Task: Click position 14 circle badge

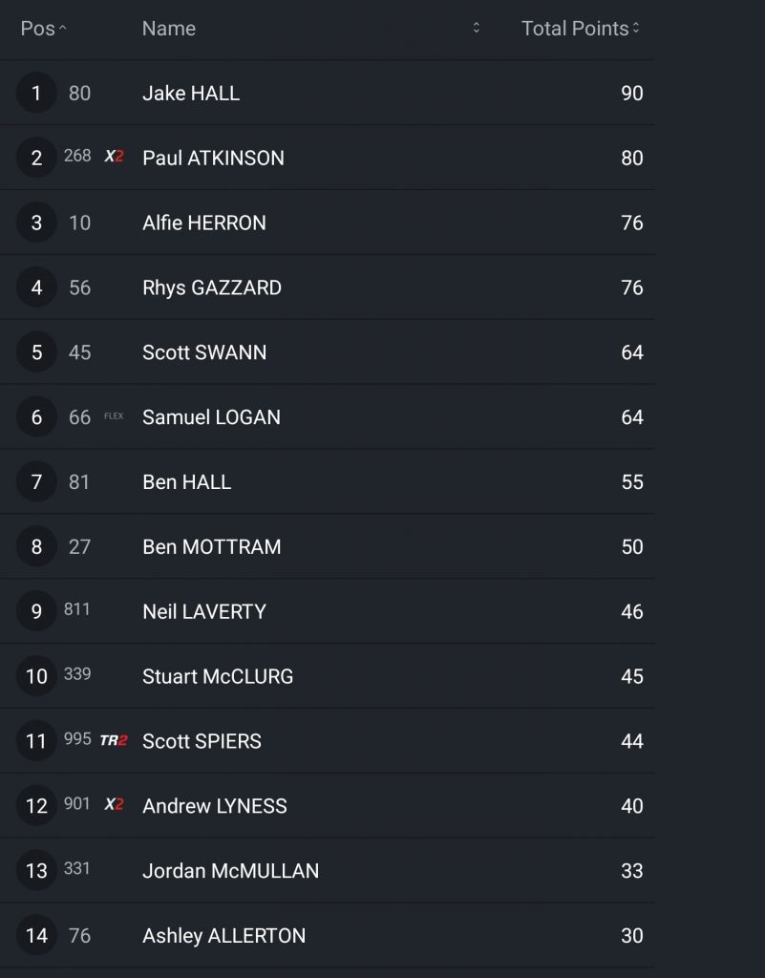Action: coord(36,935)
